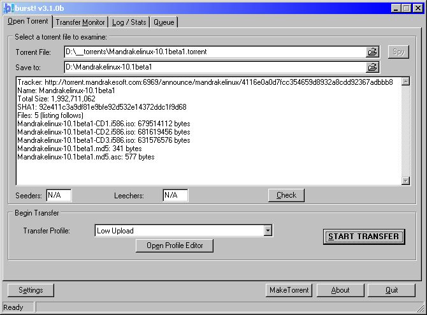This screenshot has height=315, width=427.
Task: Open the Profile Editor
Action: click(175, 245)
